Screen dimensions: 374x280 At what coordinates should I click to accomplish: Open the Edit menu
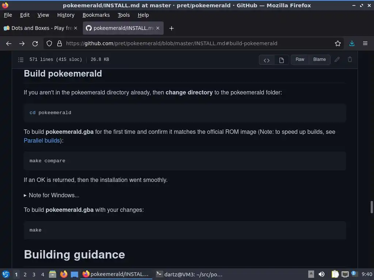click(25, 15)
